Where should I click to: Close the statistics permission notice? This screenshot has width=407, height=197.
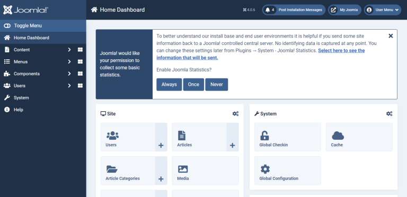click(x=391, y=36)
